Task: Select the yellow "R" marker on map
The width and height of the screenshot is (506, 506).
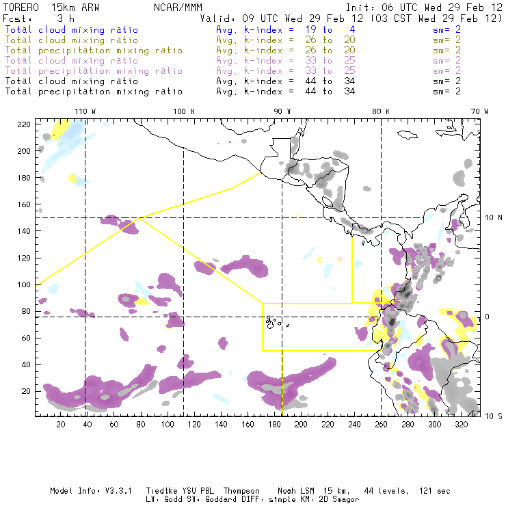Action: [340, 260]
